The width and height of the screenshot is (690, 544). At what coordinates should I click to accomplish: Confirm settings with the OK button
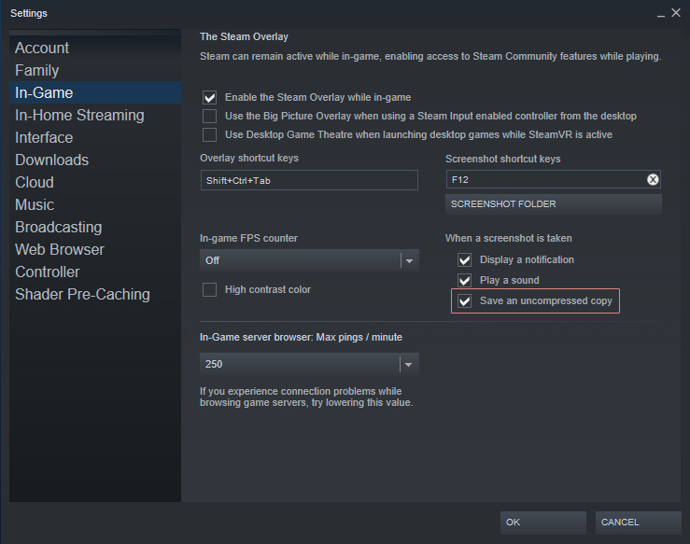(x=542, y=523)
